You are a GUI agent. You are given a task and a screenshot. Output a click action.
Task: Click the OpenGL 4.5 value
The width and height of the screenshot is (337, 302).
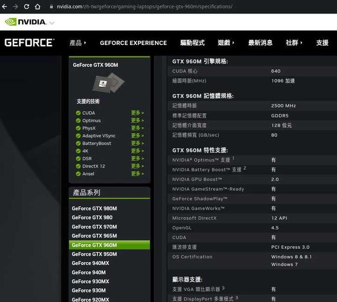point(275,228)
